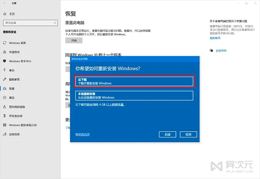Click the 设备加密 lock icon
Screen dimensions: 260x179
coord(5,134)
